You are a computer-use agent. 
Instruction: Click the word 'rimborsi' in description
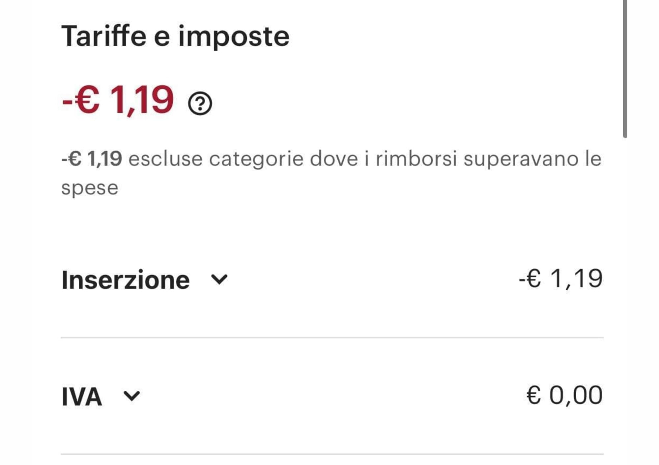(x=416, y=159)
